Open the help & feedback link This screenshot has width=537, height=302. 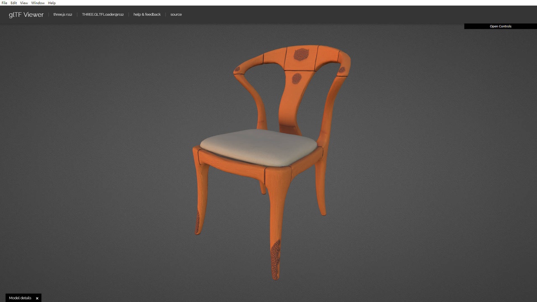click(x=147, y=14)
